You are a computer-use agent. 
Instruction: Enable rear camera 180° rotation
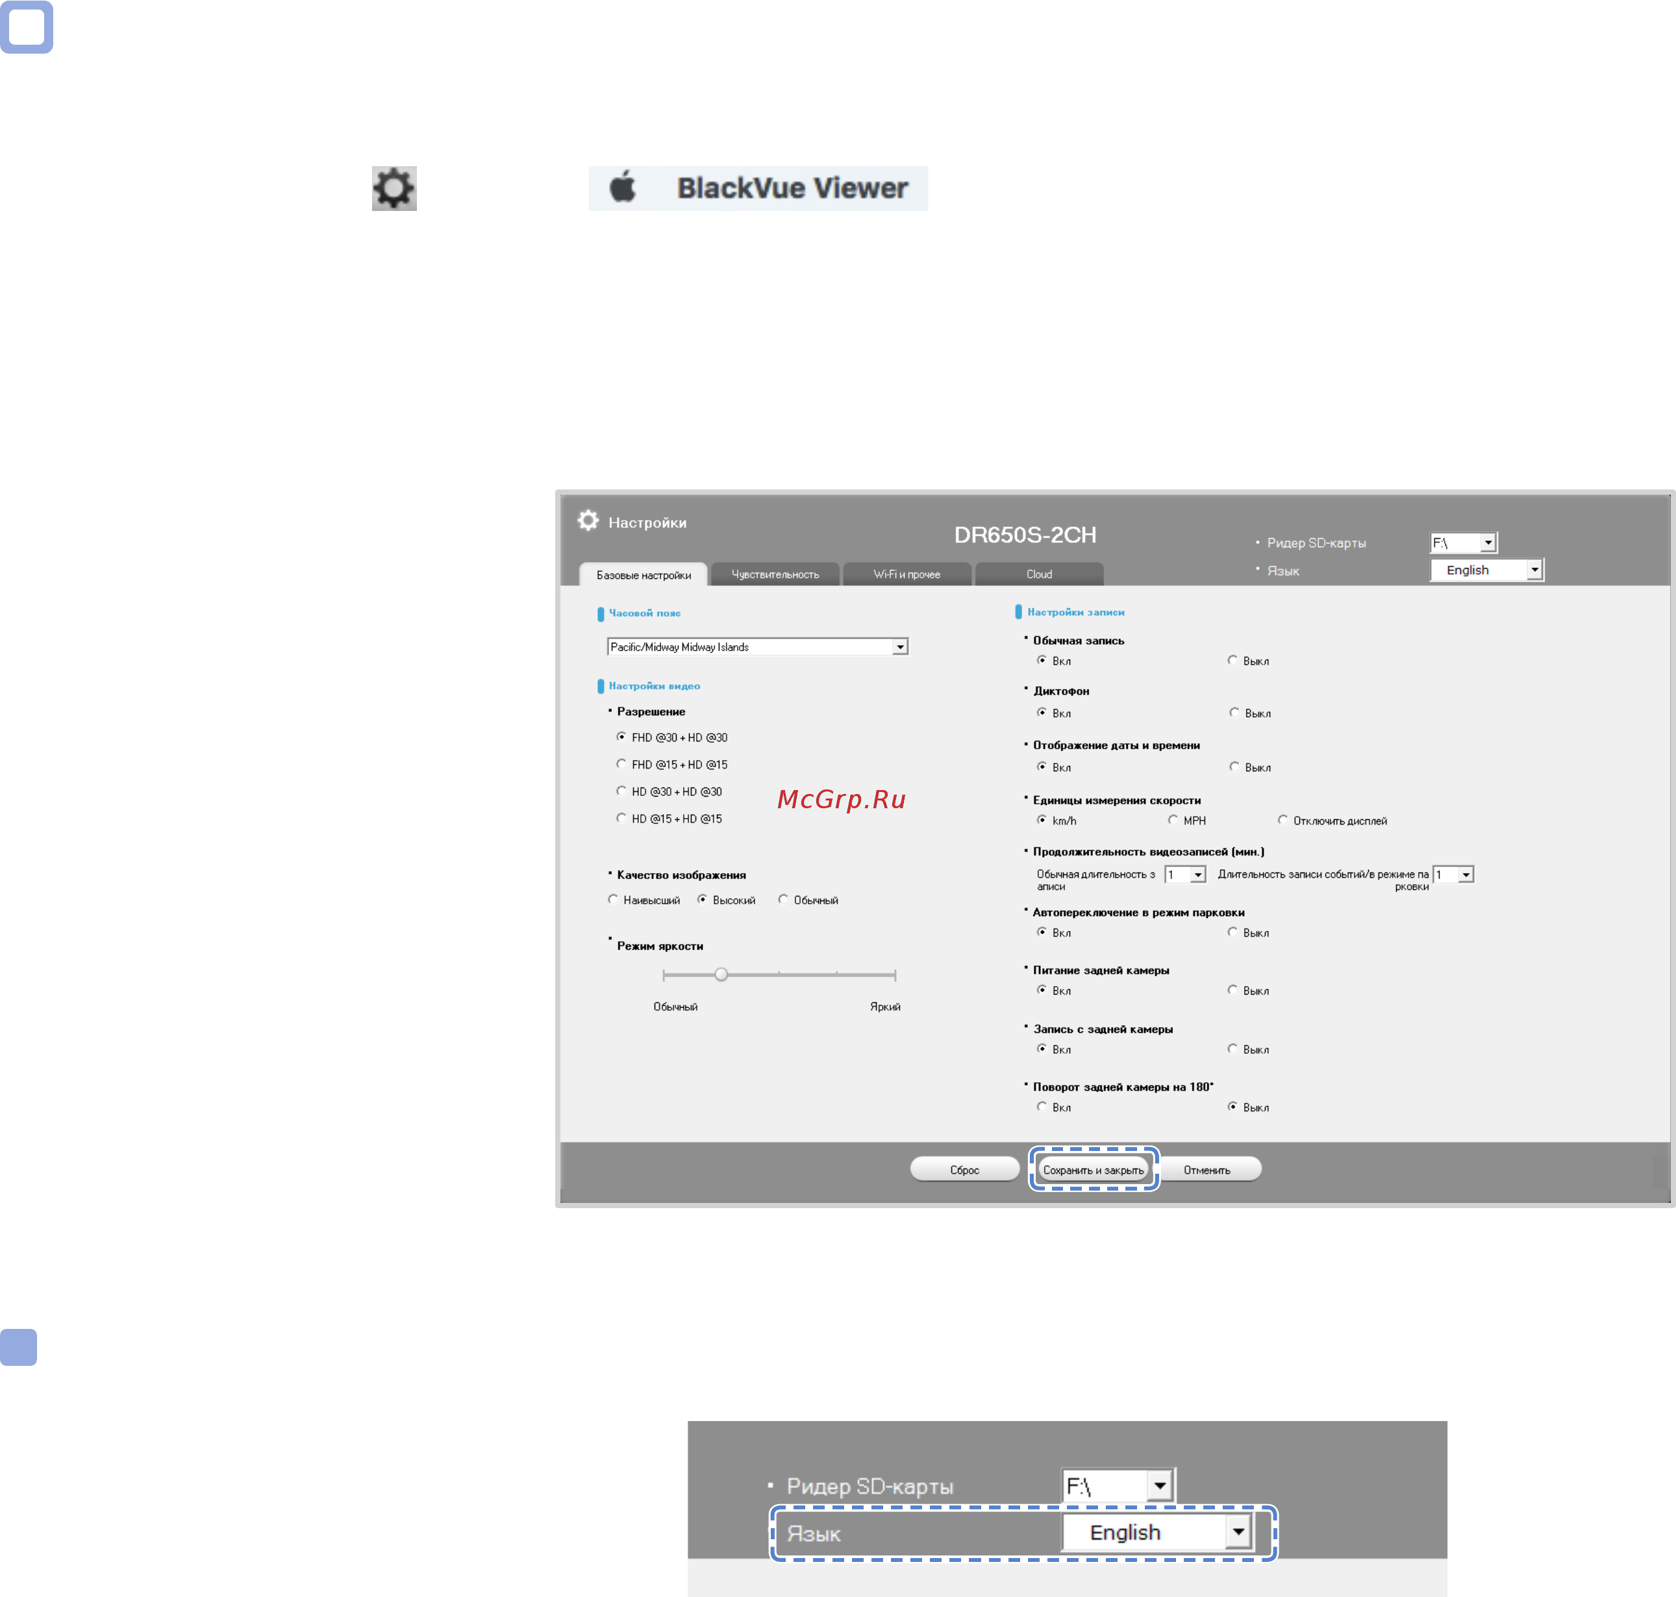1042,1108
